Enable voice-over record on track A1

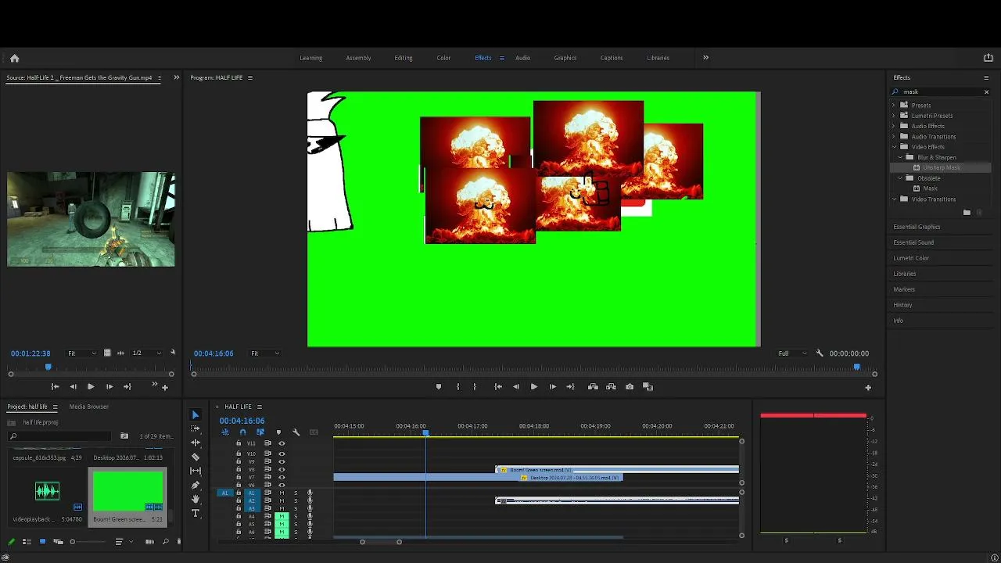310,493
